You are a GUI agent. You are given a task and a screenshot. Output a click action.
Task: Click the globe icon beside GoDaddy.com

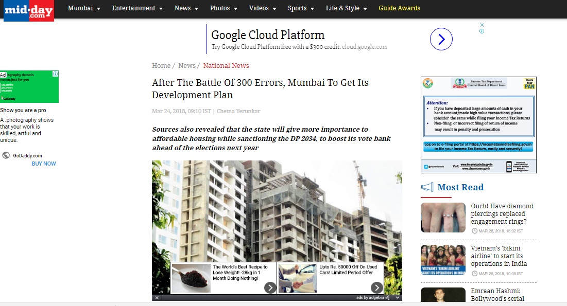6,155
